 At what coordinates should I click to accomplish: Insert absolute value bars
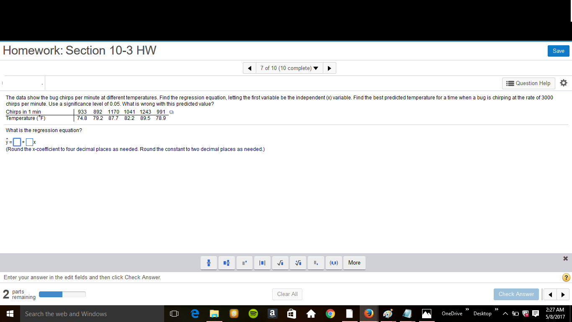click(x=262, y=263)
